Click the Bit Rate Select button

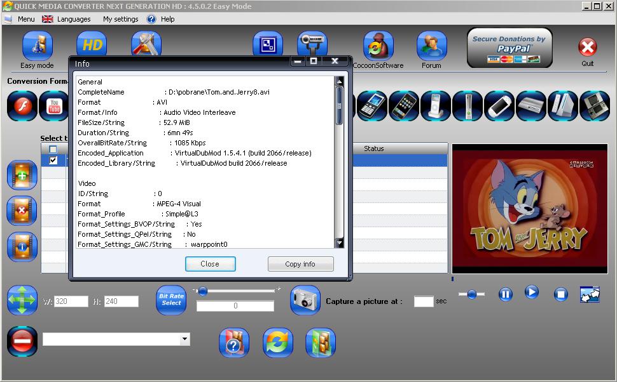(x=171, y=300)
